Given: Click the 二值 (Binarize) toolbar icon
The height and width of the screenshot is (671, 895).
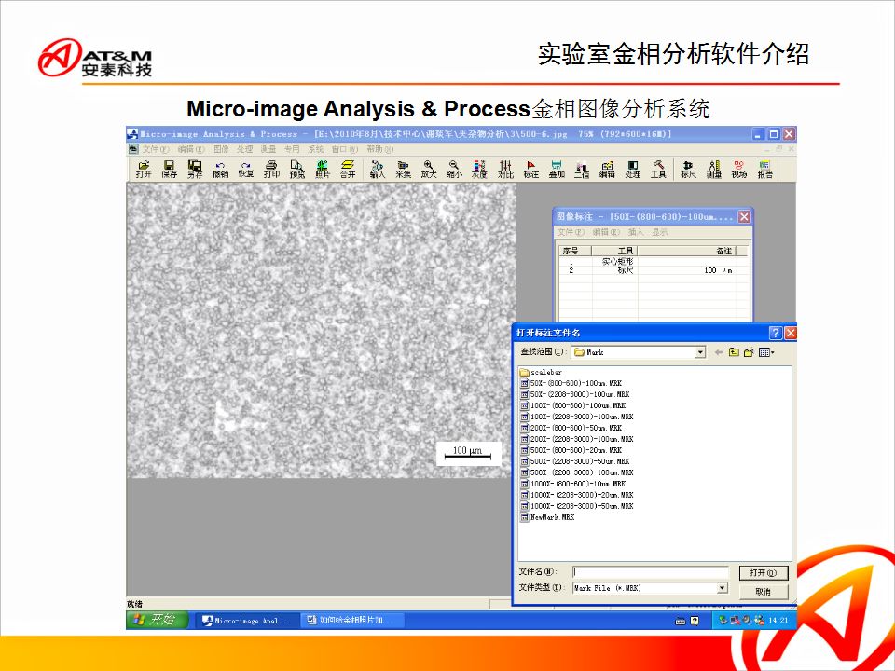Looking at the screenshot, I should point(581,169).
